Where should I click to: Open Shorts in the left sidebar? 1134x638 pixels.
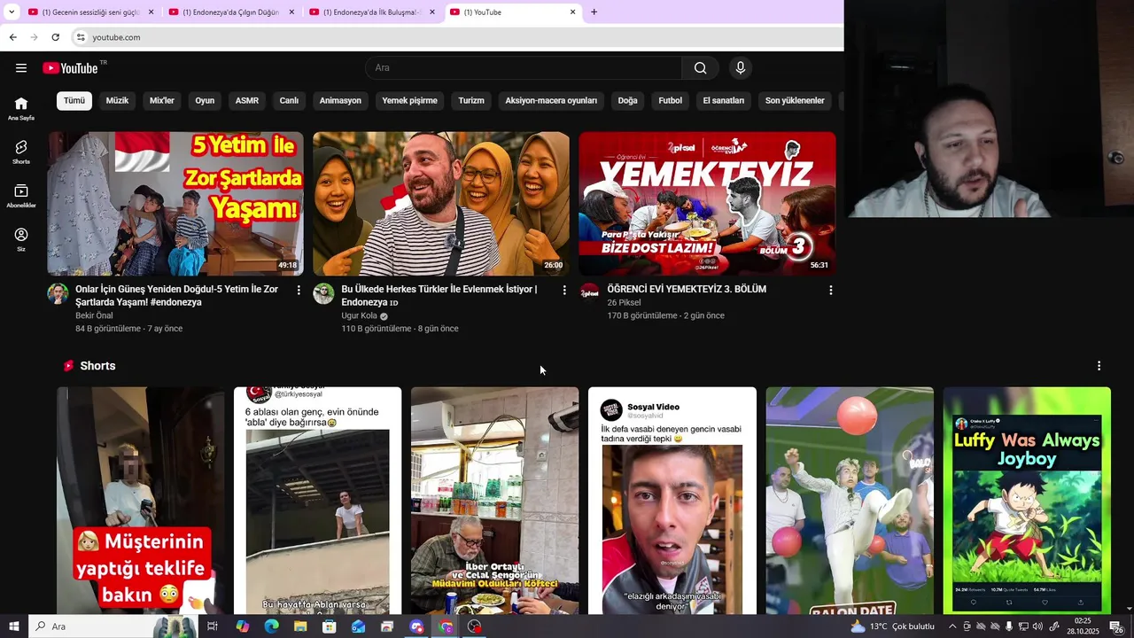point(21,152)
